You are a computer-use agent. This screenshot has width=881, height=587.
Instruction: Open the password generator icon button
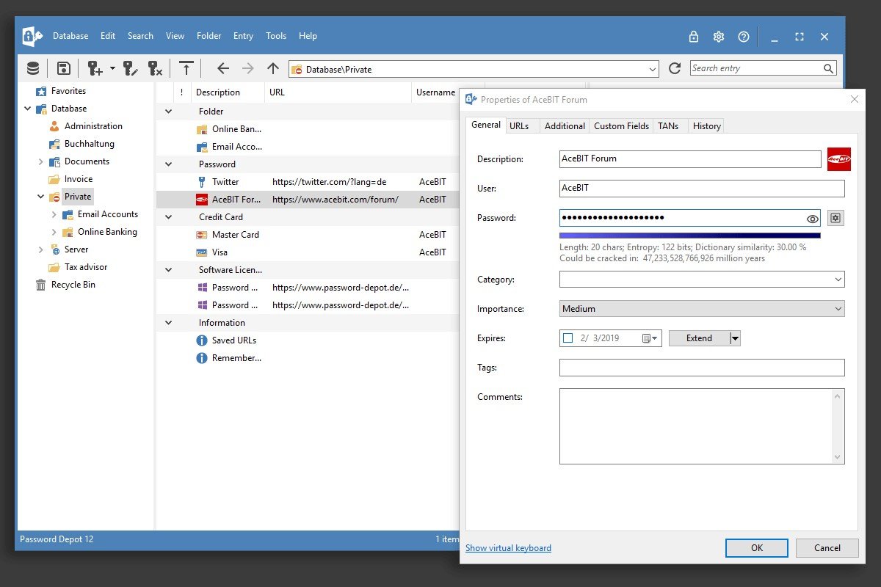click(x=835, y=218)
